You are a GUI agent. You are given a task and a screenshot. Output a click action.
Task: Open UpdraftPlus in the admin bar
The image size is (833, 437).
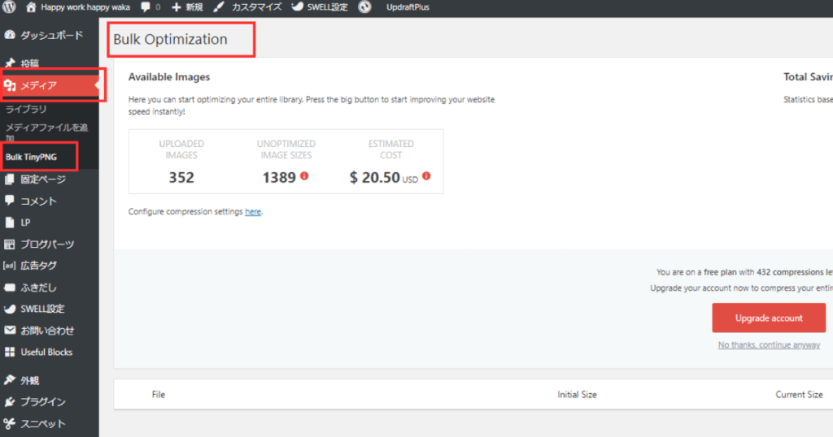coord(408,7)
